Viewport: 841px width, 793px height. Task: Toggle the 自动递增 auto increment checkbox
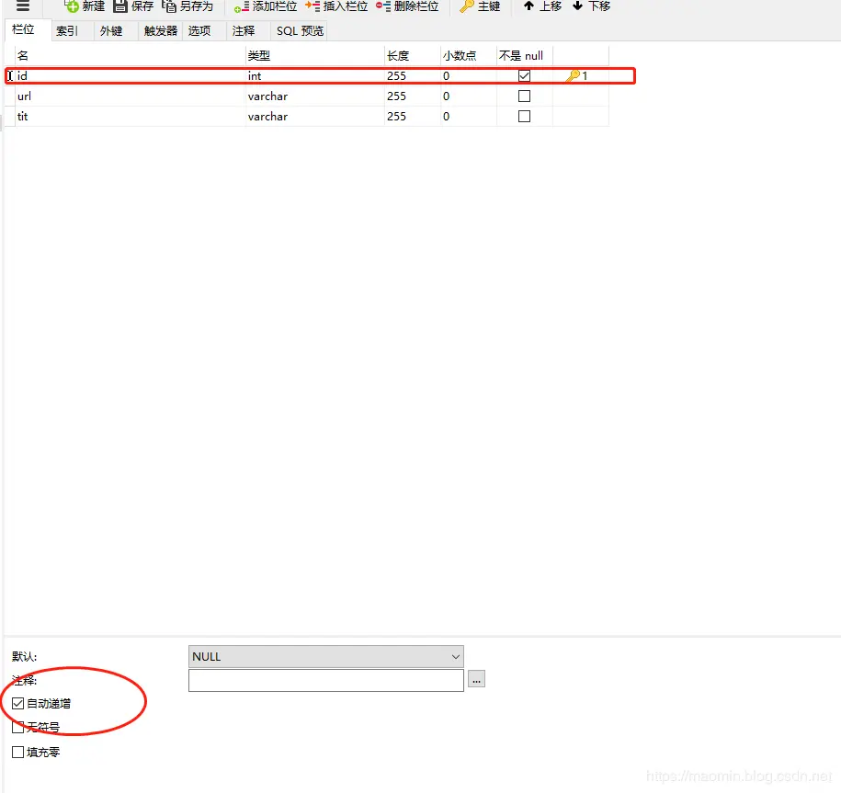click(x=17, y=703)
